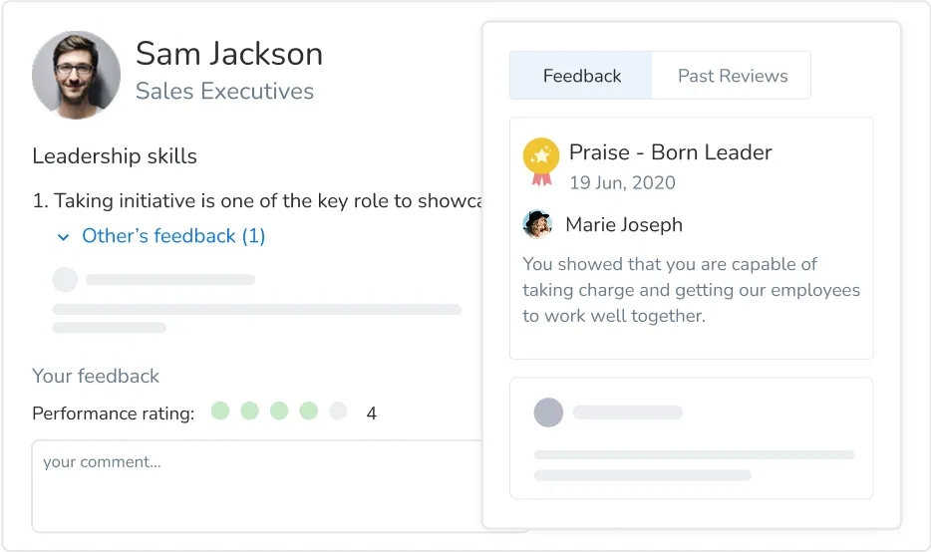Screen dimensions: 931x552
Task: Click Marie Joseph's avatar icon
Action: click(537, 224)
